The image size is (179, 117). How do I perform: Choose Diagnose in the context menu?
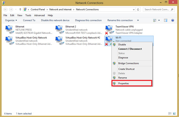tap(132, 58)
